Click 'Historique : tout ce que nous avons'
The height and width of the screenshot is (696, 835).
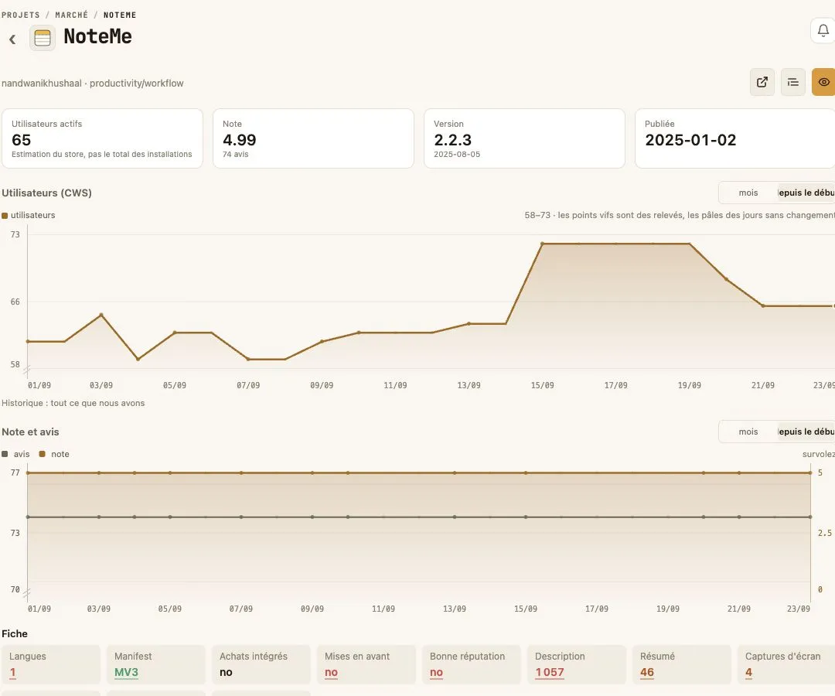73,403
